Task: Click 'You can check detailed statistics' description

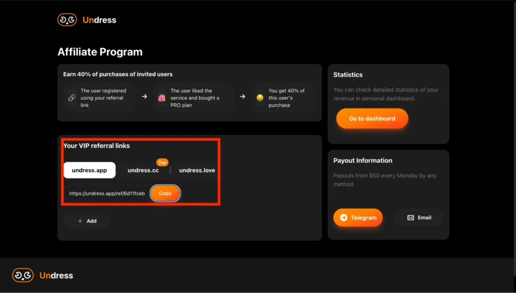Action: coord(385,94)
